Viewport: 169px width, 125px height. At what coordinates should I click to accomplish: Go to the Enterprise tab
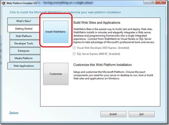25,51
